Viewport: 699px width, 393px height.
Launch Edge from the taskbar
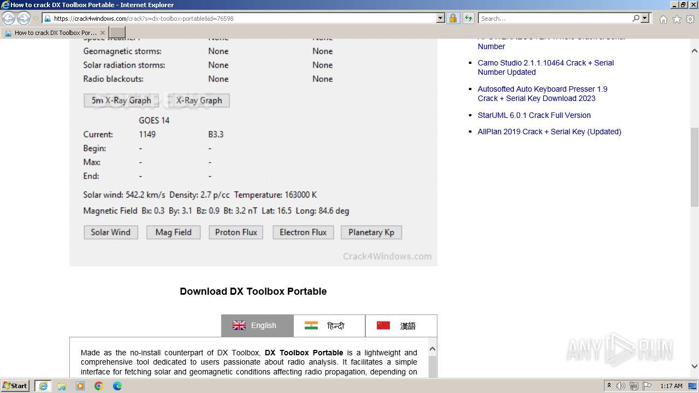coord(117,386)
